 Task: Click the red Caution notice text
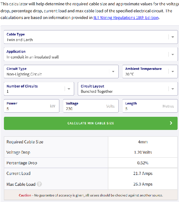click(x=25, y=195)
